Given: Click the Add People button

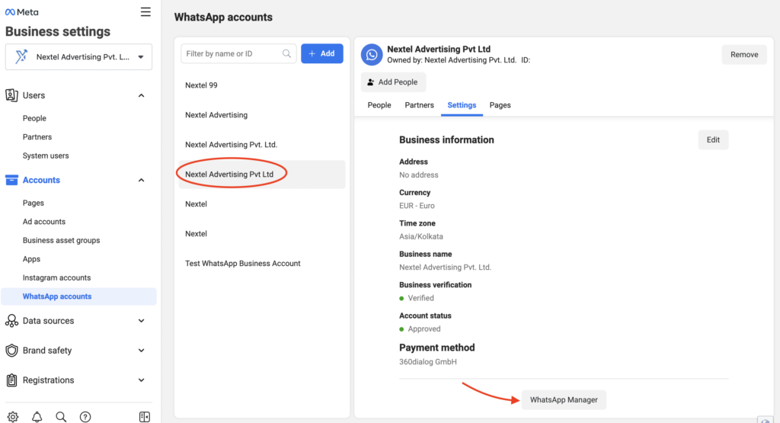Looking at the screenshot, I should 393,82.
